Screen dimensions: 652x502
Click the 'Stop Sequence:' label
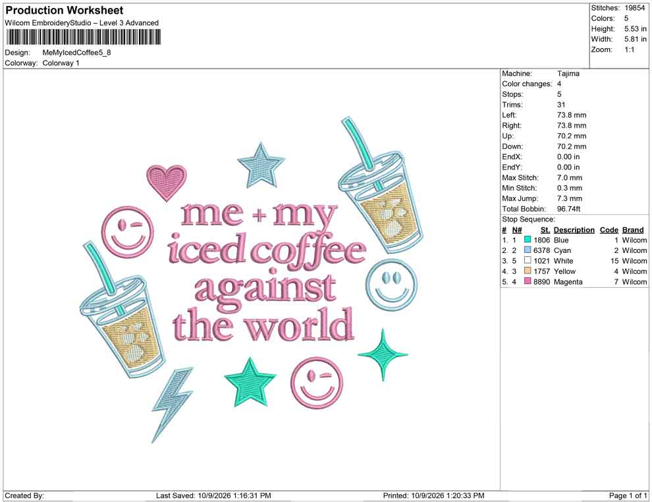click(528, 219)
